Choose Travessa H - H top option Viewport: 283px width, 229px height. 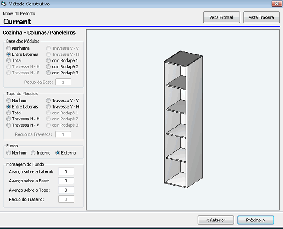click(23, 119)
